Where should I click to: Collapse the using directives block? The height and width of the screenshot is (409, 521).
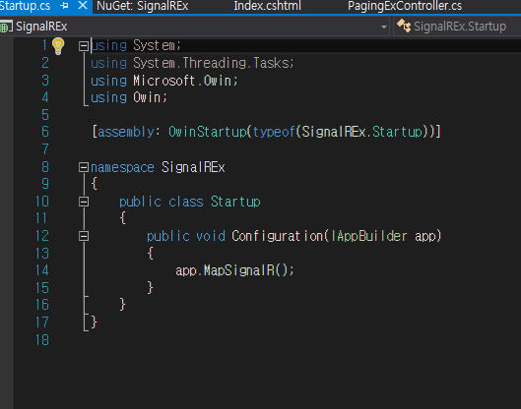click(x=84, y=46)
